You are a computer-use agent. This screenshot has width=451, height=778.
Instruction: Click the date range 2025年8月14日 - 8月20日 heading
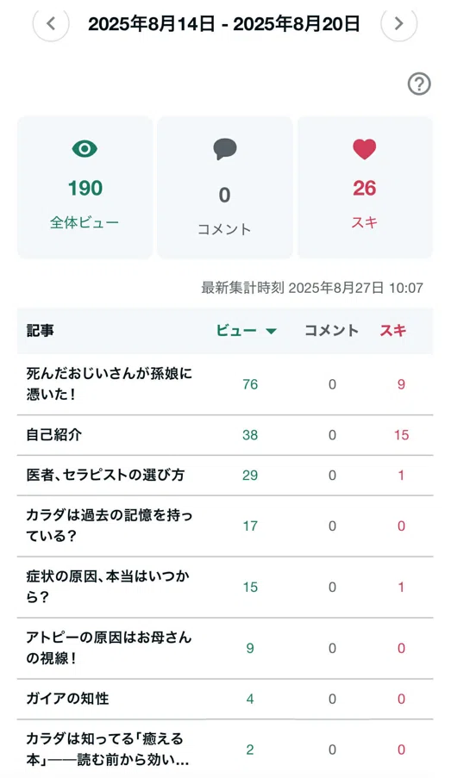[x=224, y=24]
